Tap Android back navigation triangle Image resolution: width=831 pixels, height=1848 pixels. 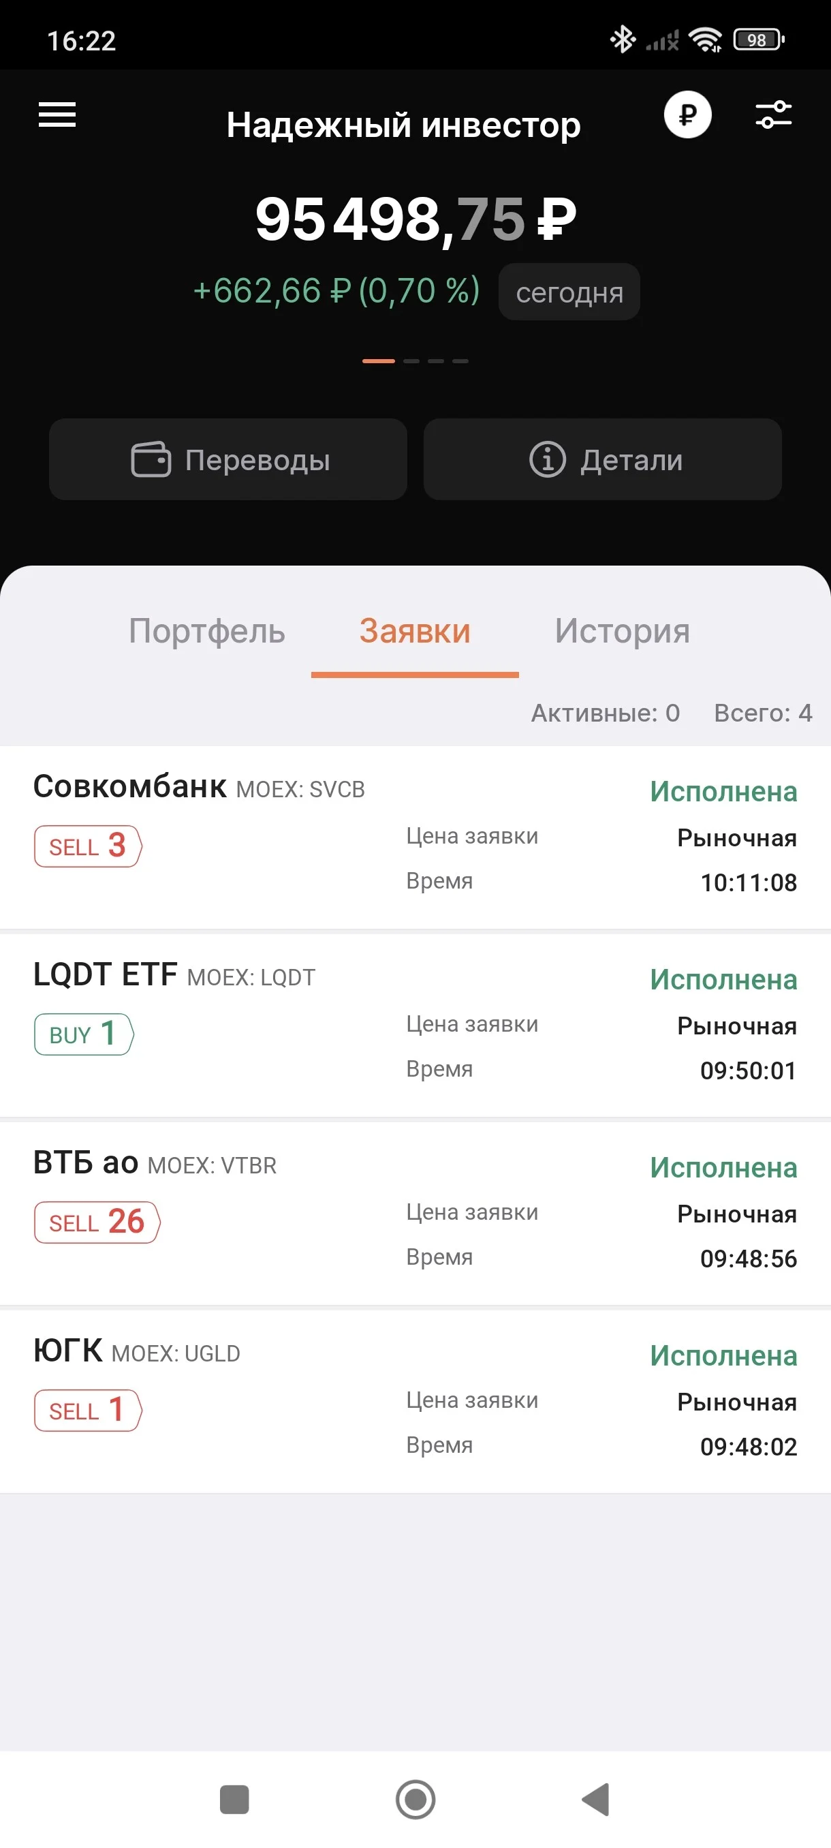[x=596, y=1800]
